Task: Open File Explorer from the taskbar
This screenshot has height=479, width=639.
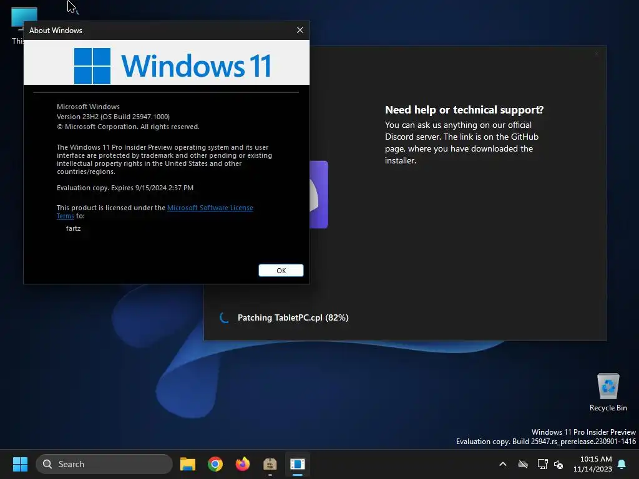Action: click(x=188, y=464)
